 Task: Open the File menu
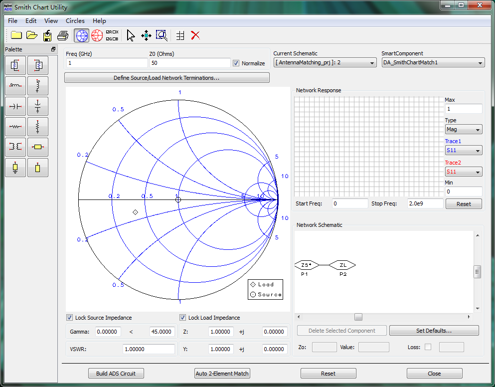[12, 21]
